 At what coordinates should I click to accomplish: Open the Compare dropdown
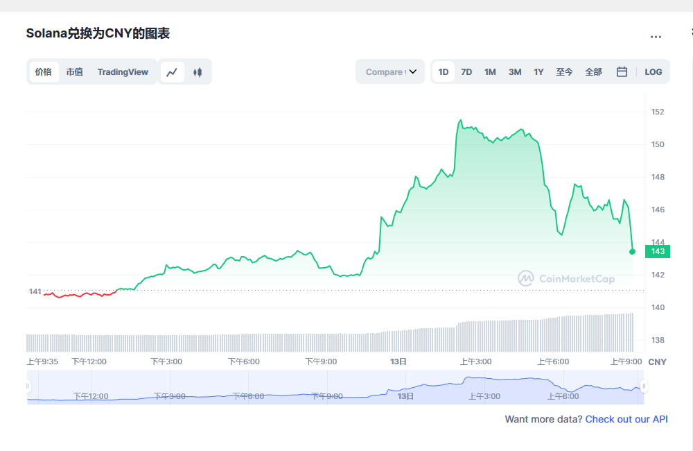point(390,71)
